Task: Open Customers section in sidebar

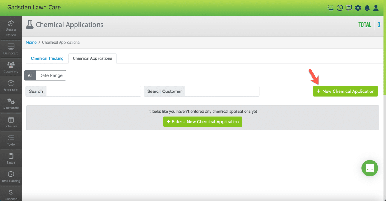Action: (x=11, y=67)
